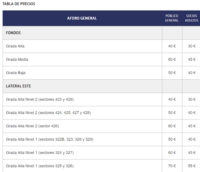Click the 55 € socios price cell
The height and width of the screenshot is (172, 200).
(x=192, y=166)
